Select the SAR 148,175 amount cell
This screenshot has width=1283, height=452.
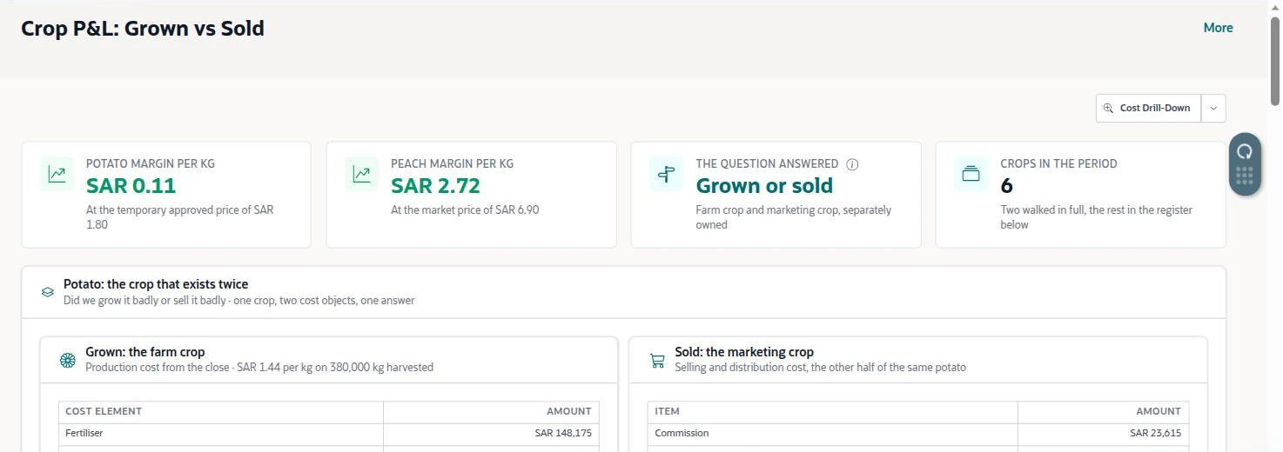point(492,434)
